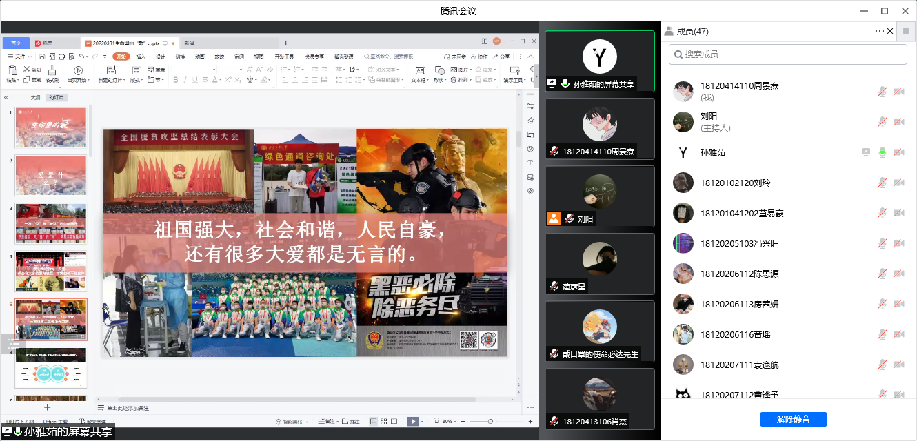Viewport: 917px width, 441px height.
Task: Toggle camera icon for 刘阳 in member list
Action: click(899, 122)
